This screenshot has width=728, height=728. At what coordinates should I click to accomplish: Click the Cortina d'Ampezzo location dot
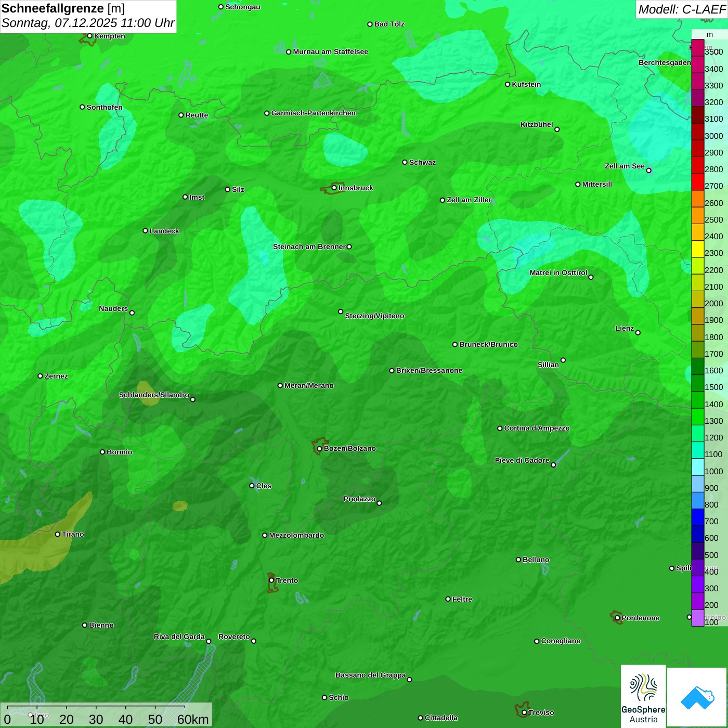click(x=500, y=428)
